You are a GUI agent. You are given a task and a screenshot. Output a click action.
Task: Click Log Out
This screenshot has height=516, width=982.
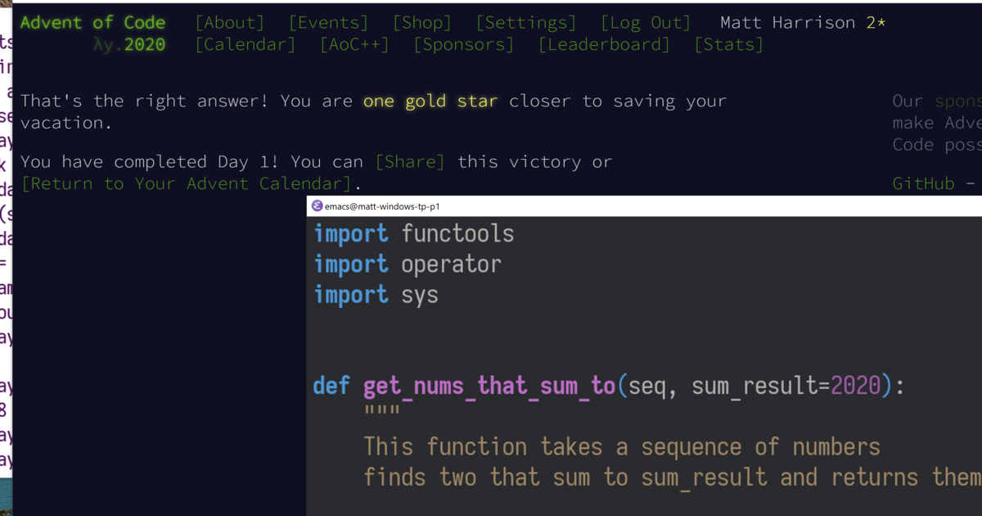pyautogui.click(x=646, y=22)
